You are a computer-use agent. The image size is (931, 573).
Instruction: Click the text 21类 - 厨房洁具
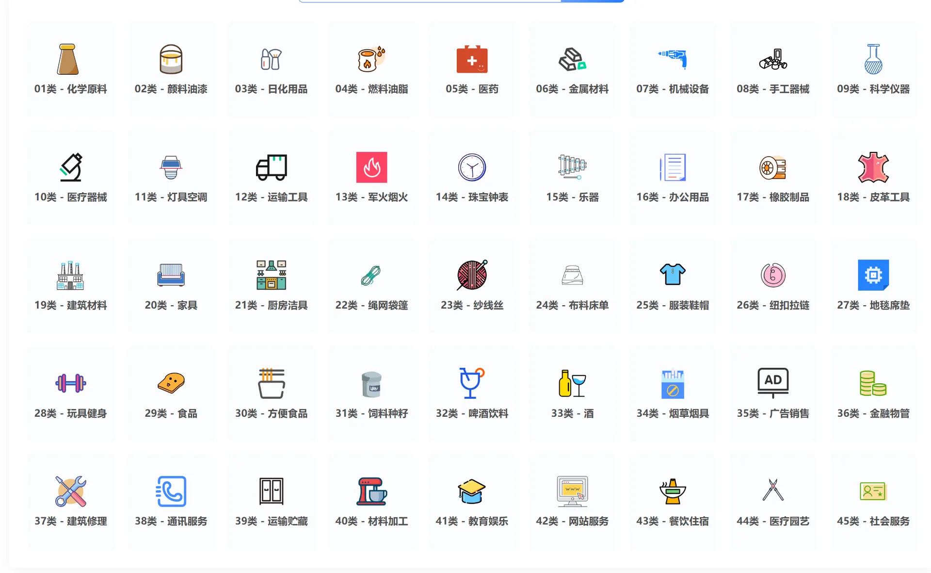click(271, 305)
